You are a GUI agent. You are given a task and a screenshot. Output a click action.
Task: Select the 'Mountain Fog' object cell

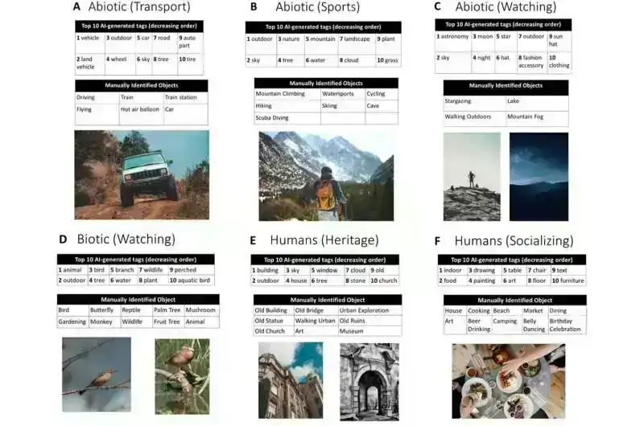point(527,117)
